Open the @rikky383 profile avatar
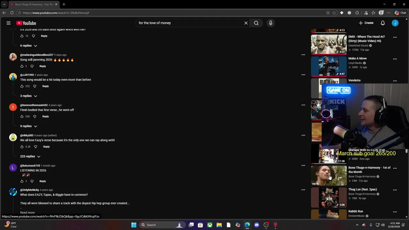 13,137
